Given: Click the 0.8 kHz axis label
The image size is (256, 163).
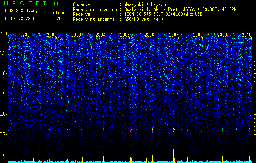Looking at the screenshot, I should tap(4, 114).
